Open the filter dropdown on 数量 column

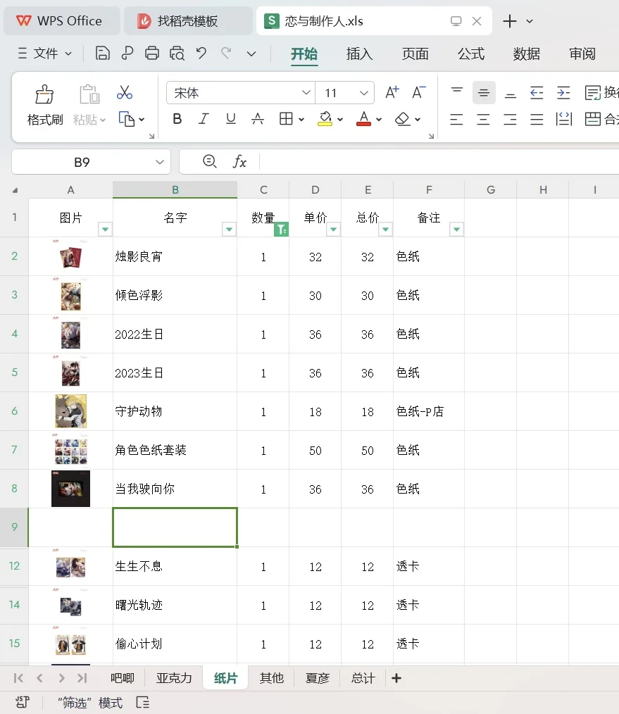coord(282,230)
